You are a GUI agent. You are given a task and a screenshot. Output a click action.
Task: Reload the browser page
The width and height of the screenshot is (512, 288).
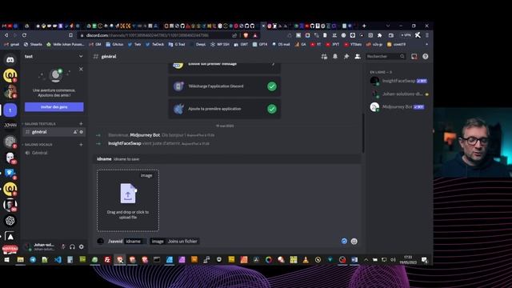(x=24, y=35)
